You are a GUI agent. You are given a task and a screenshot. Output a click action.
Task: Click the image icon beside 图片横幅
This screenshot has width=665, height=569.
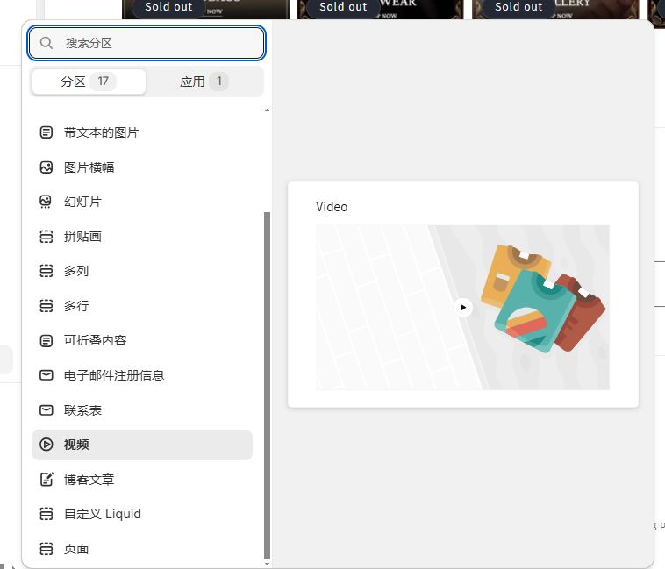click(46, 167)
